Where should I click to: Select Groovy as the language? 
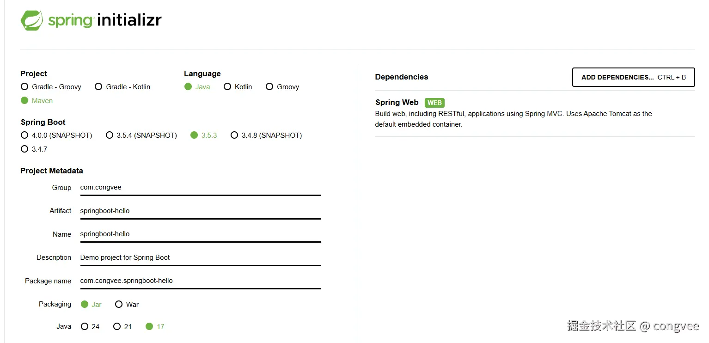pyautogui.click(x=269, y=86)
